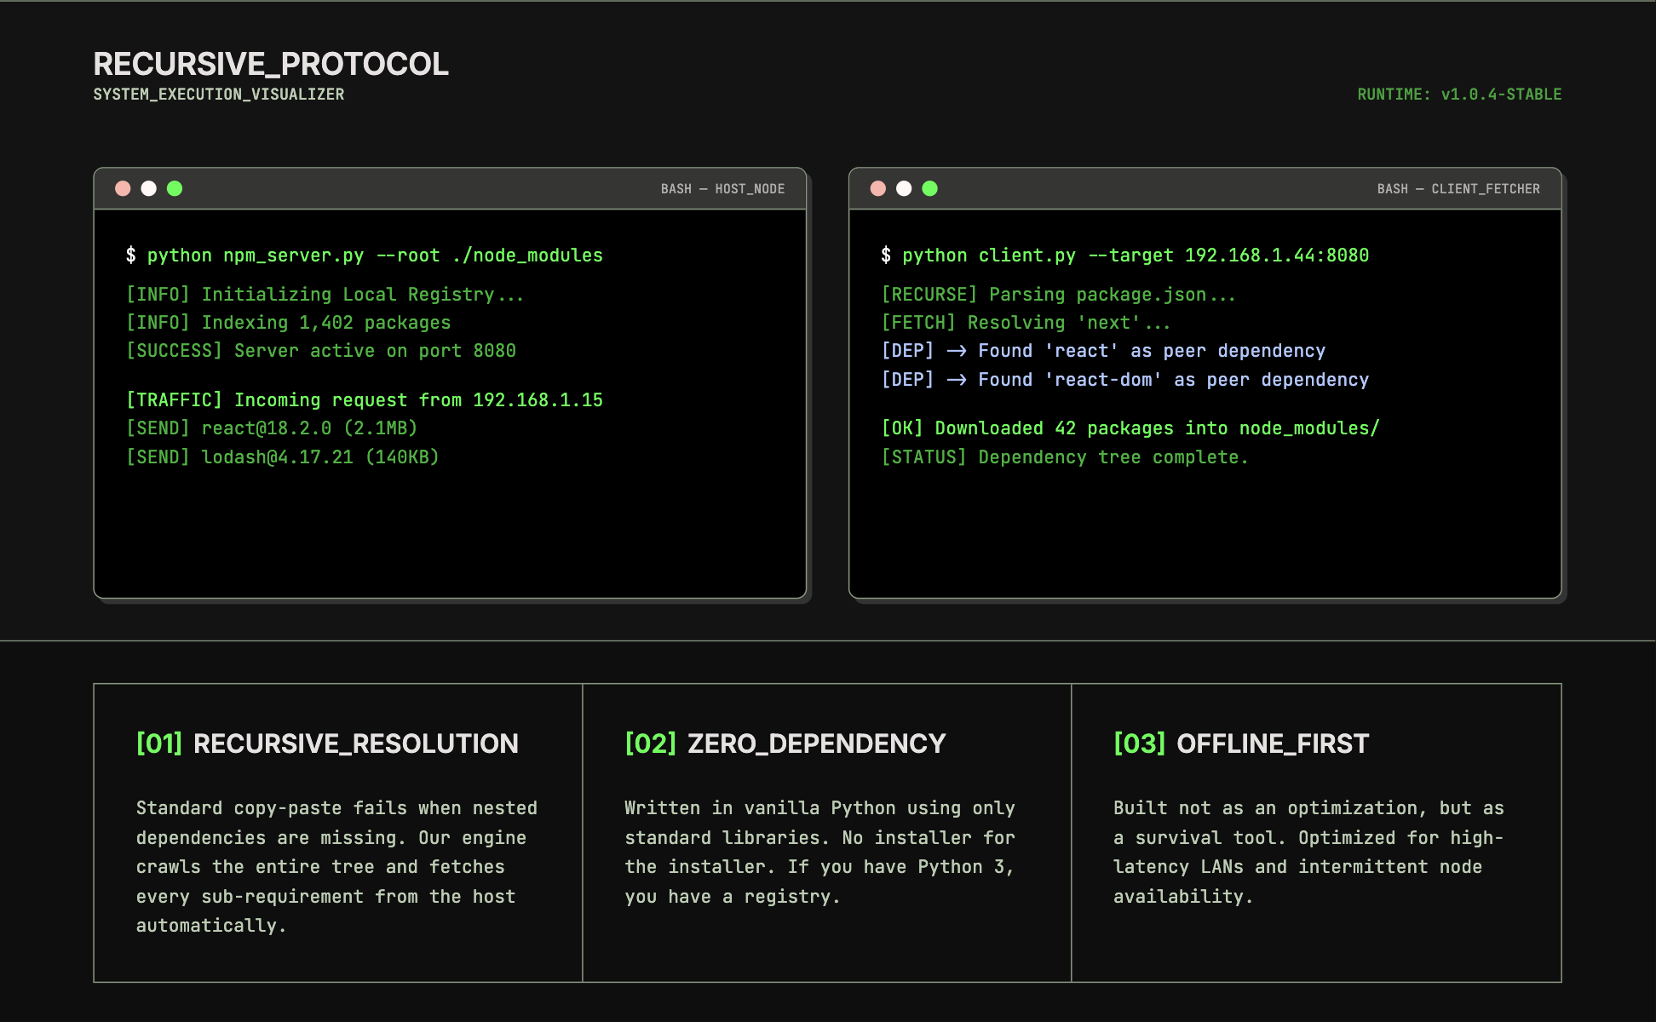Click the python npm_server.py command line
The height and width of the screenshot is (1022, 1656).
click(365, 255)
